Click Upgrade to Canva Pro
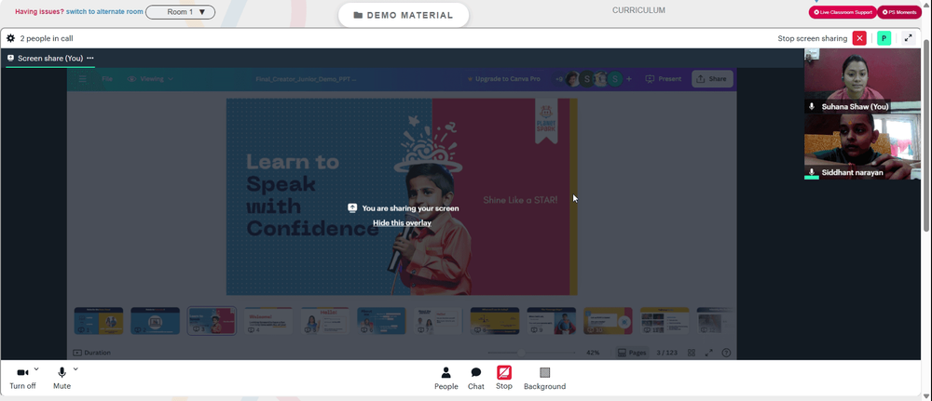The image size is (932, 401). [x=503, y=79]
